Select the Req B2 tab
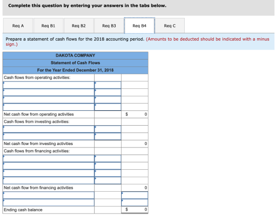Image resolution: width=278 pixels, height=215 pixels. 79,25
